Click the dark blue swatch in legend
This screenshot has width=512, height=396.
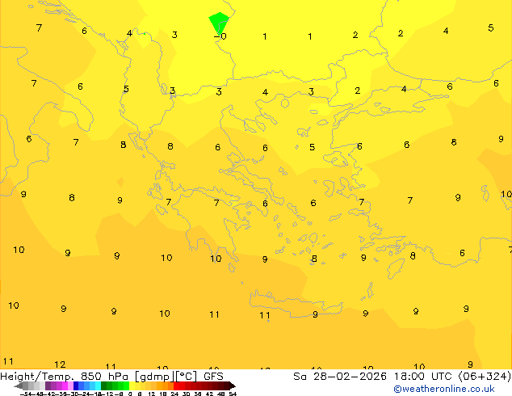(76, 385)
